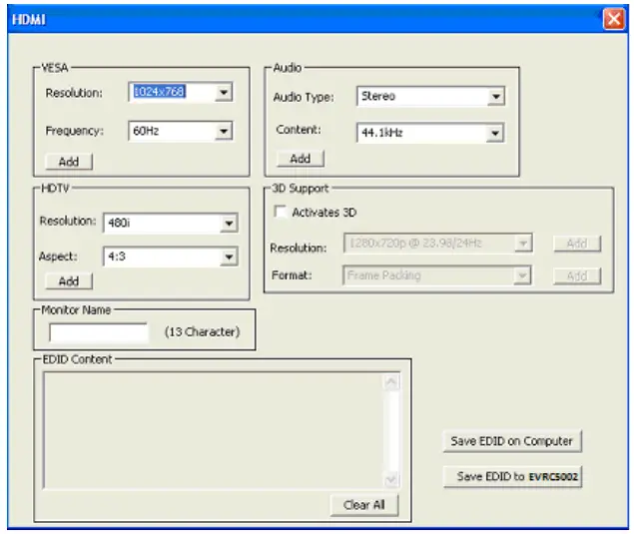Click EDID Content scrollbar down arrow
This screenshot has width=634, height=534.
391,479
